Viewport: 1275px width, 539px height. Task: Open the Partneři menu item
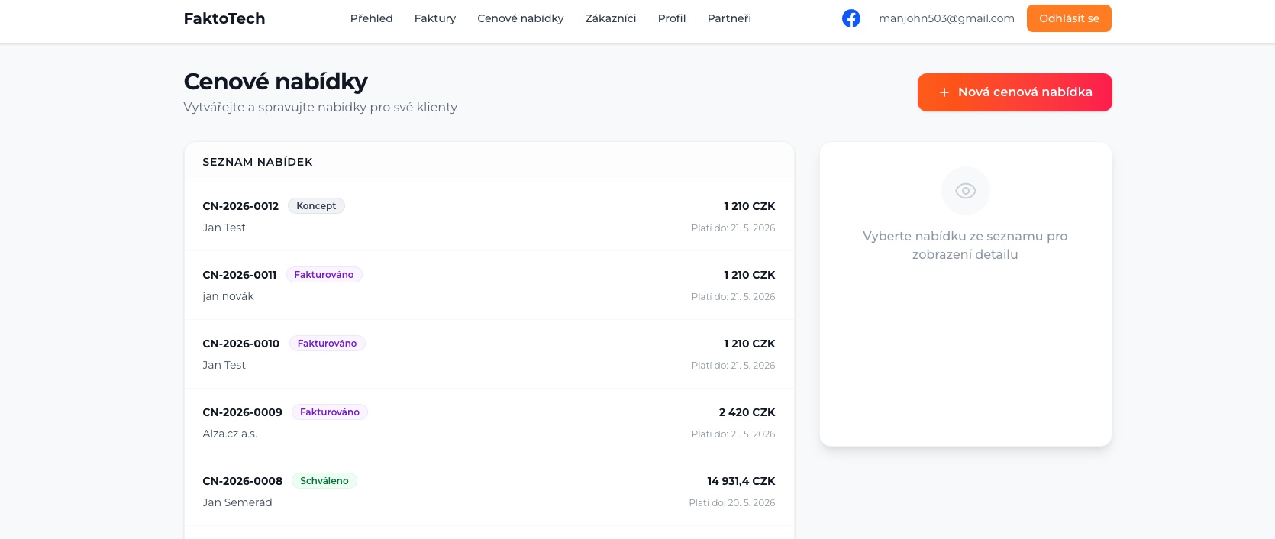[729, 18]
